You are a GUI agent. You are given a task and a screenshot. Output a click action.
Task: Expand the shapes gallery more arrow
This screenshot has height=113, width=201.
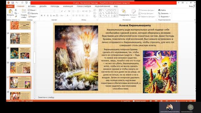pos(117,16)
